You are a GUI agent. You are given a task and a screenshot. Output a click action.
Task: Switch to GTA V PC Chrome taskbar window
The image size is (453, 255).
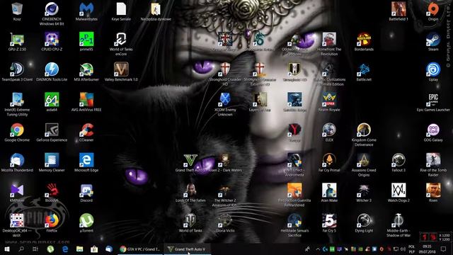click(140, 249)
